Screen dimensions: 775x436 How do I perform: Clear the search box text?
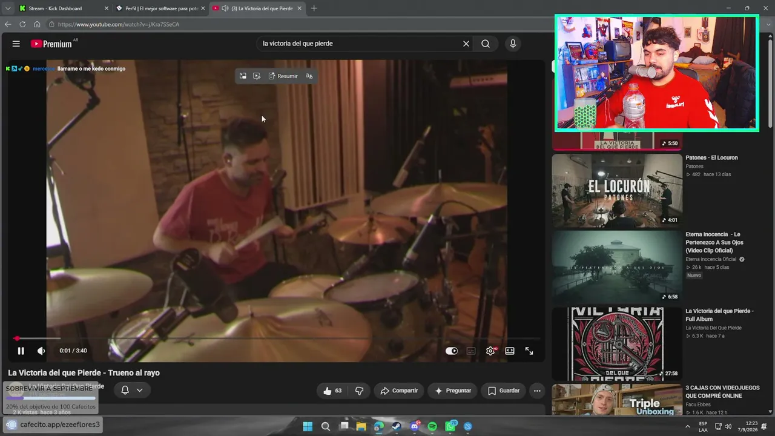tap(466, 44)
